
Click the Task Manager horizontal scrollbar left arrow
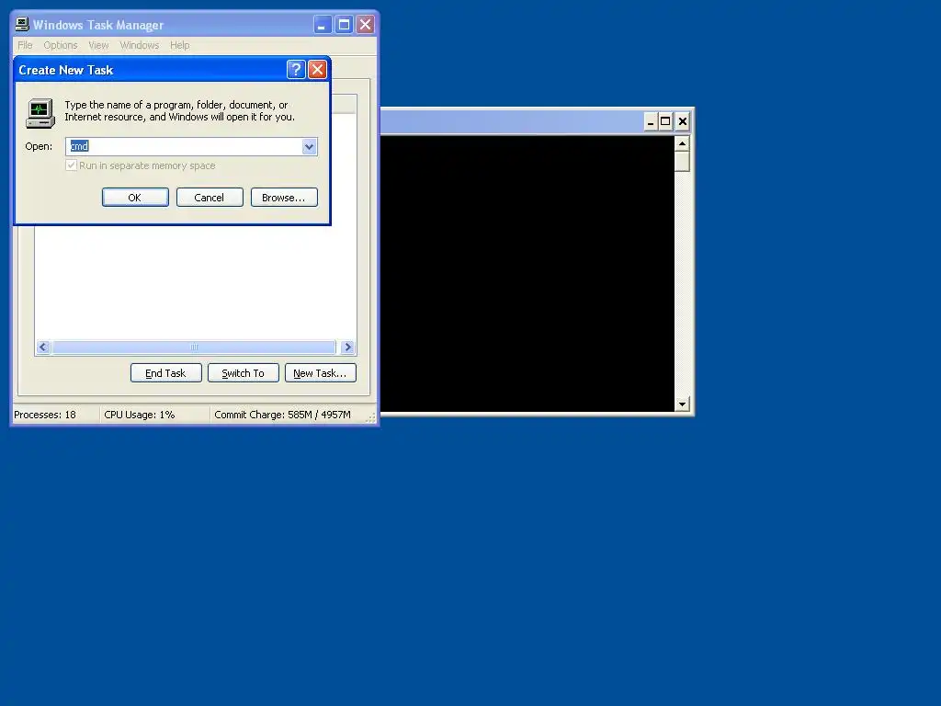click(x=43, y=347)
